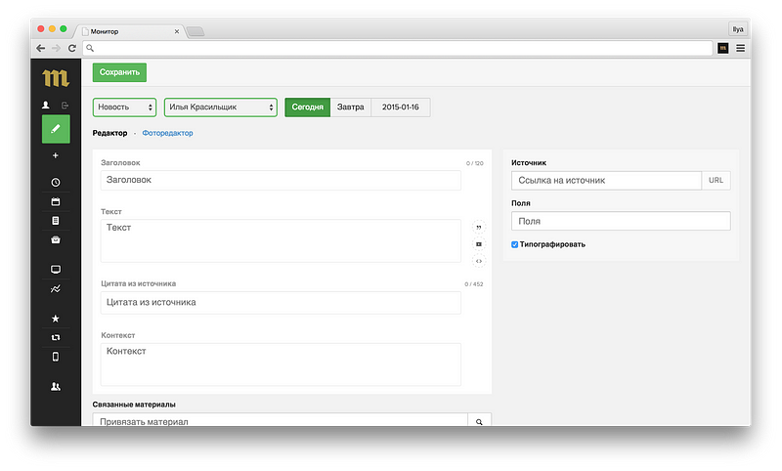Click the logout icon in sidebar

pos(65,106)
